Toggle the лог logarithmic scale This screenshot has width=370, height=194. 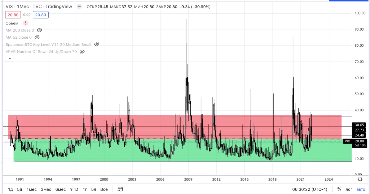(349, 189)
